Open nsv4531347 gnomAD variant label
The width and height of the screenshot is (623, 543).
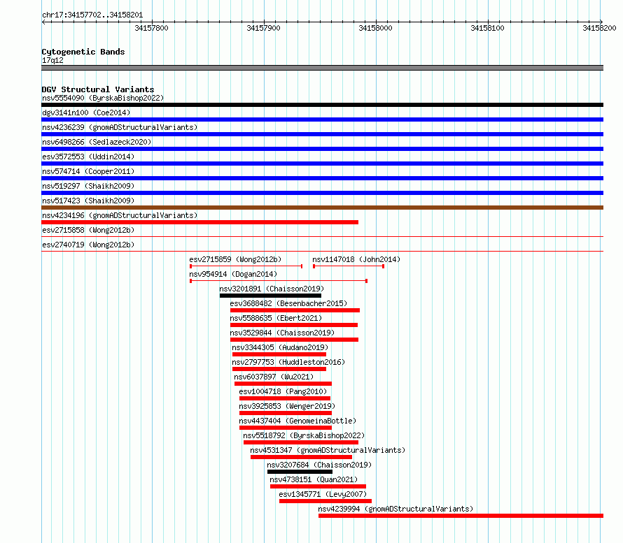328,450
